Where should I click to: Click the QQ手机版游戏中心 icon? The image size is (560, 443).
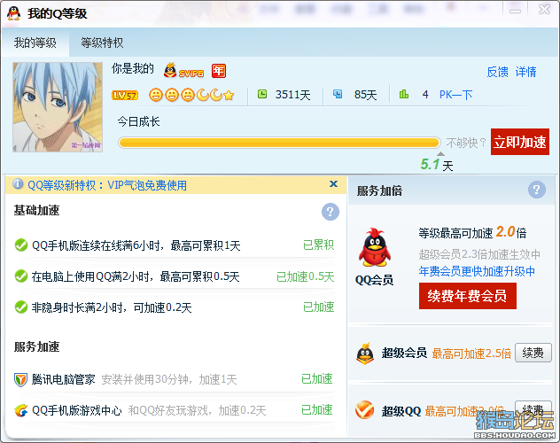coord(20,410)
